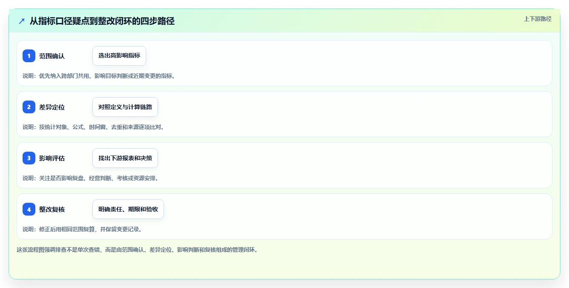Image resolution: width=569 pixels, height=288 pixels.
Task: Click the arrow icon beside the flow title
Action: point(22,21)
